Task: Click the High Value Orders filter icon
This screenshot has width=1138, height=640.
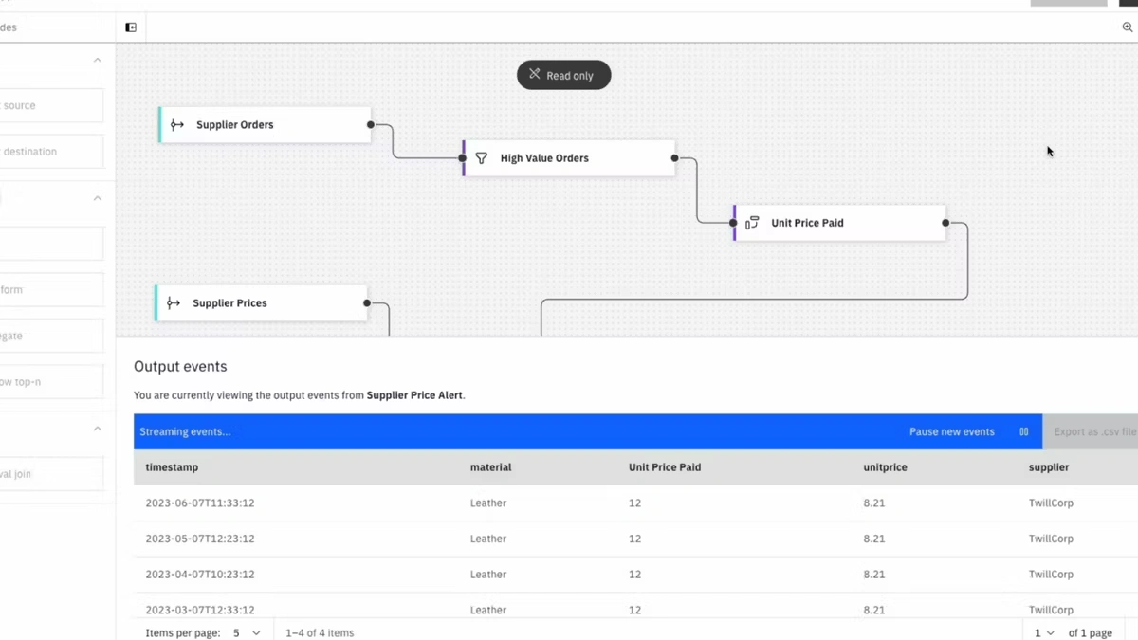Action: [482, 158]
